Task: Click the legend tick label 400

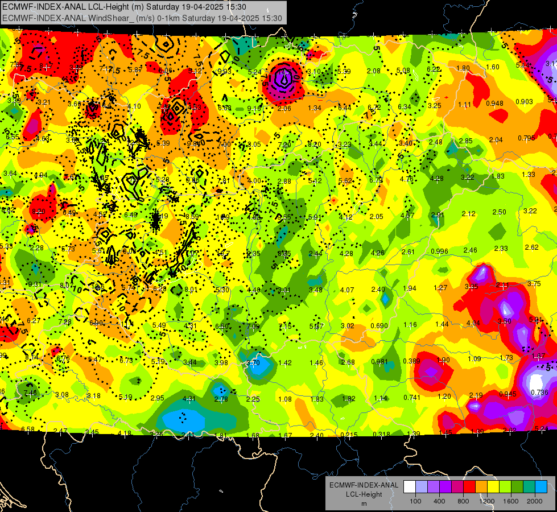Action: 439,501
